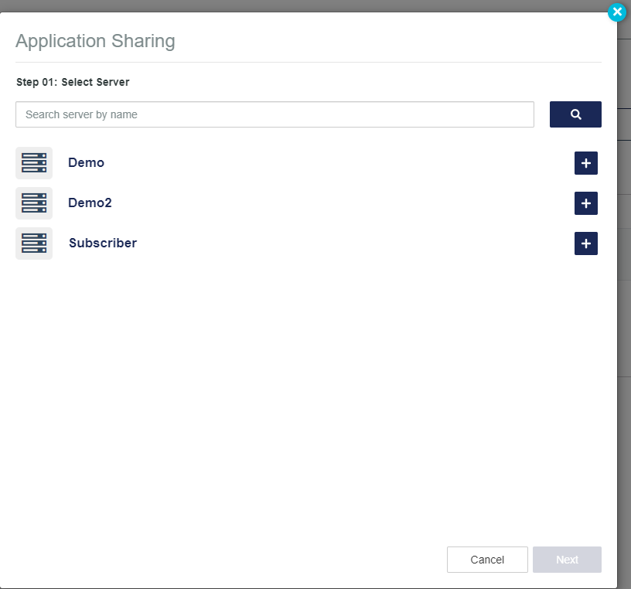The image size is (631, 589).
Task: Click the Demo server rack icon
Action: click(34, 163)
